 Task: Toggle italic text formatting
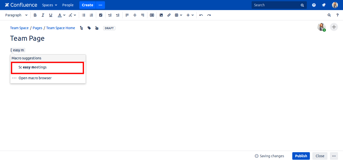[x=43, y=15]
